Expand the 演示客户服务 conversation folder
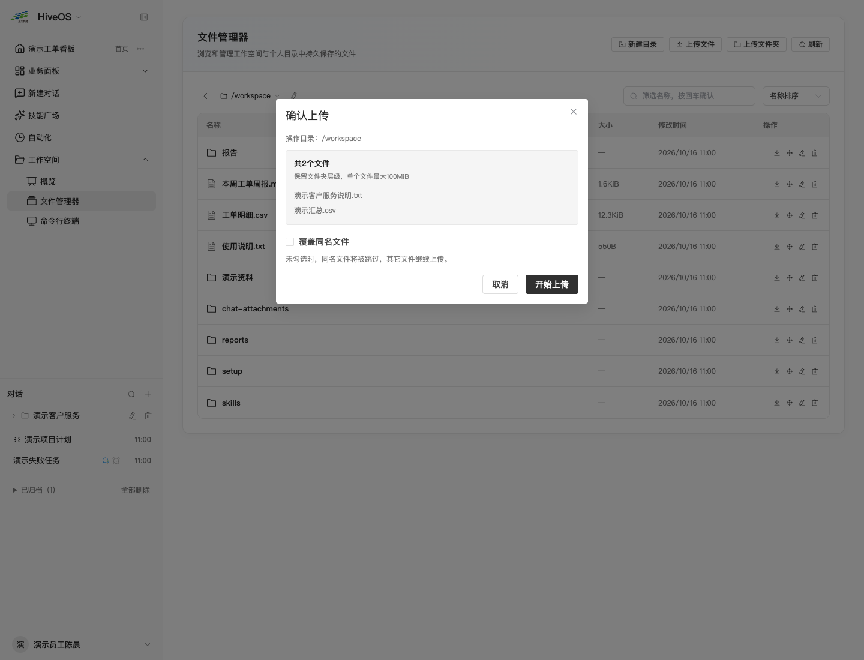 [14, 416]
